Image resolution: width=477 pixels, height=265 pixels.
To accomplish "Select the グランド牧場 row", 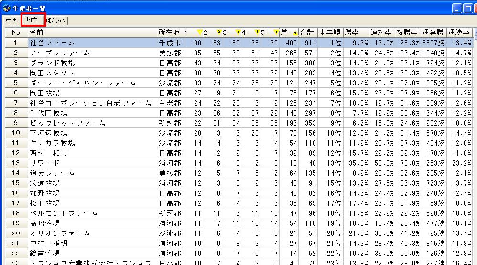I will pos(239,63).
